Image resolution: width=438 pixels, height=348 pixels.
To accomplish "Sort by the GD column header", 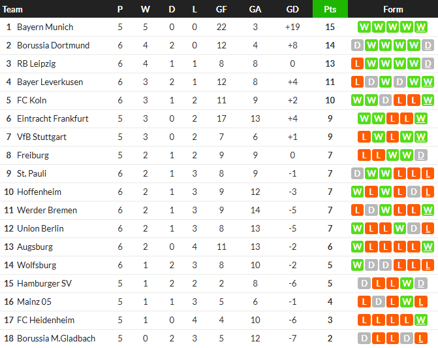I will pos(292,9).
